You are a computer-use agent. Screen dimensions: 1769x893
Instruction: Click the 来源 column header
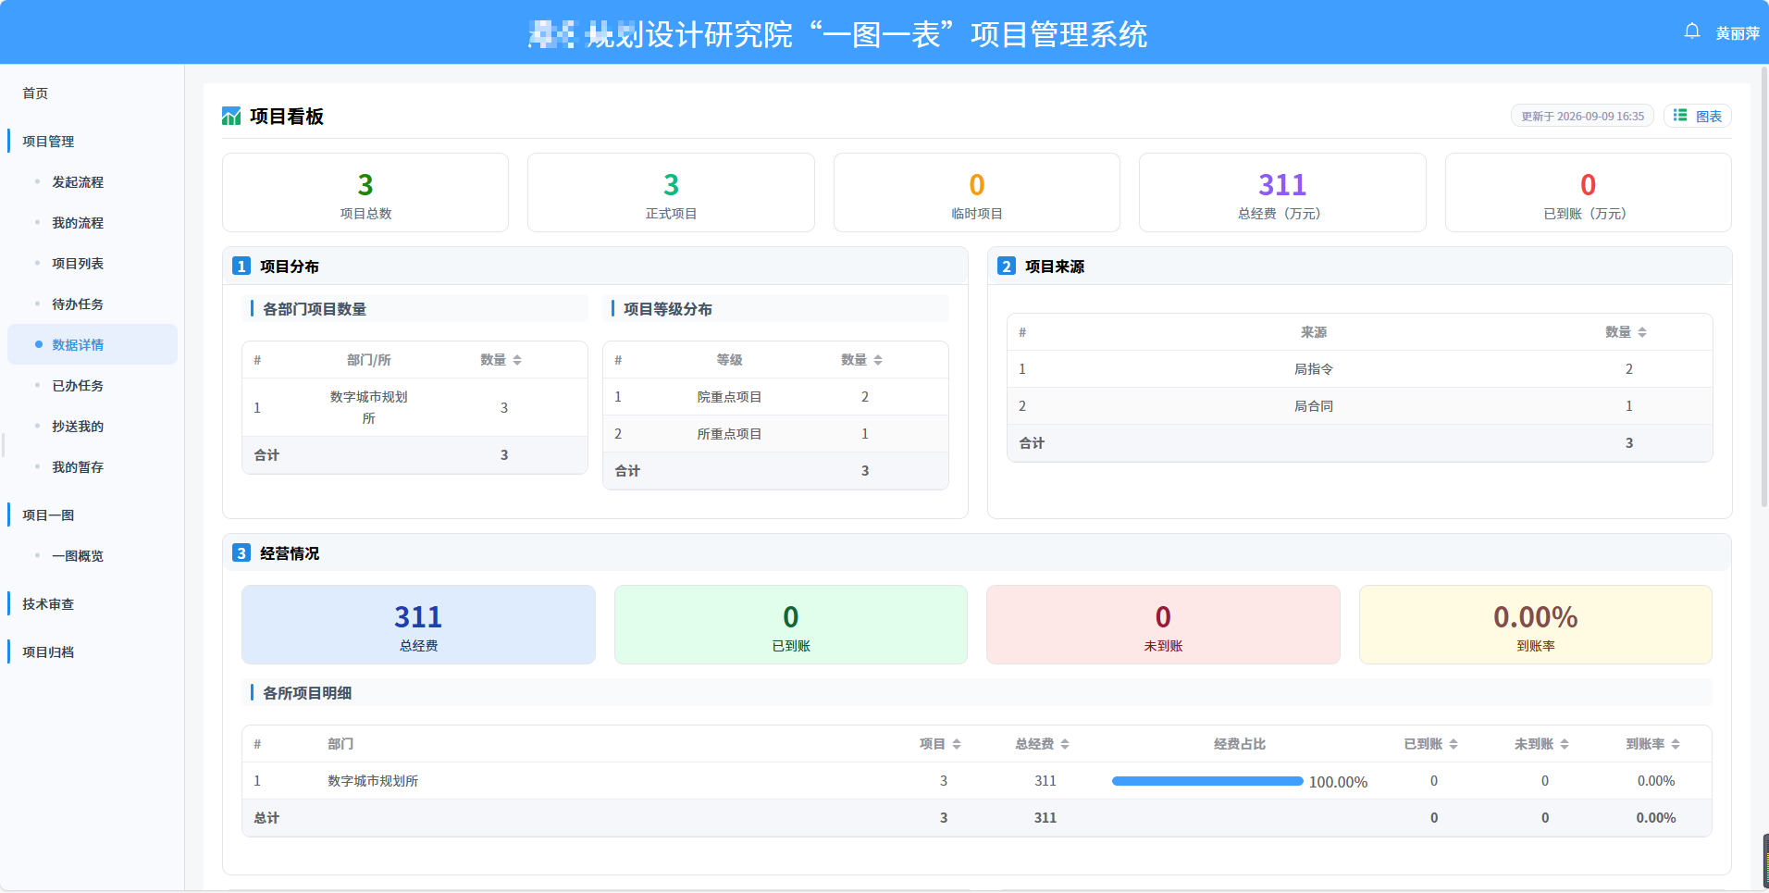(x=1314, y=332)
